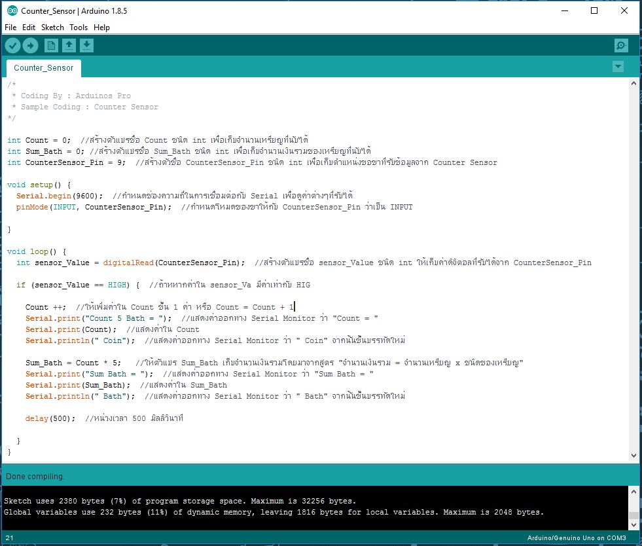Open the Edit menu

(28, 27)
